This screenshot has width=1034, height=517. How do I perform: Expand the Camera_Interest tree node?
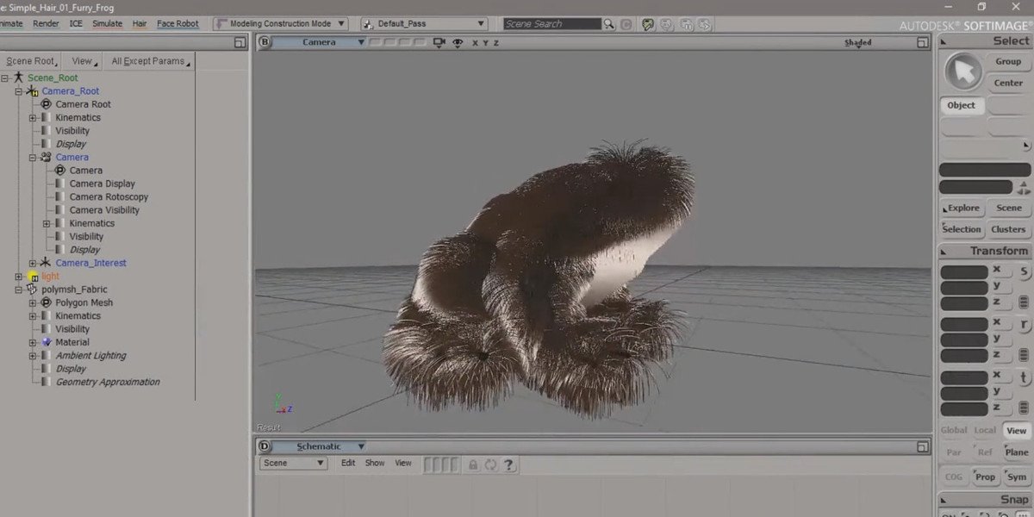pyautogui.click(x=32, y=263)
